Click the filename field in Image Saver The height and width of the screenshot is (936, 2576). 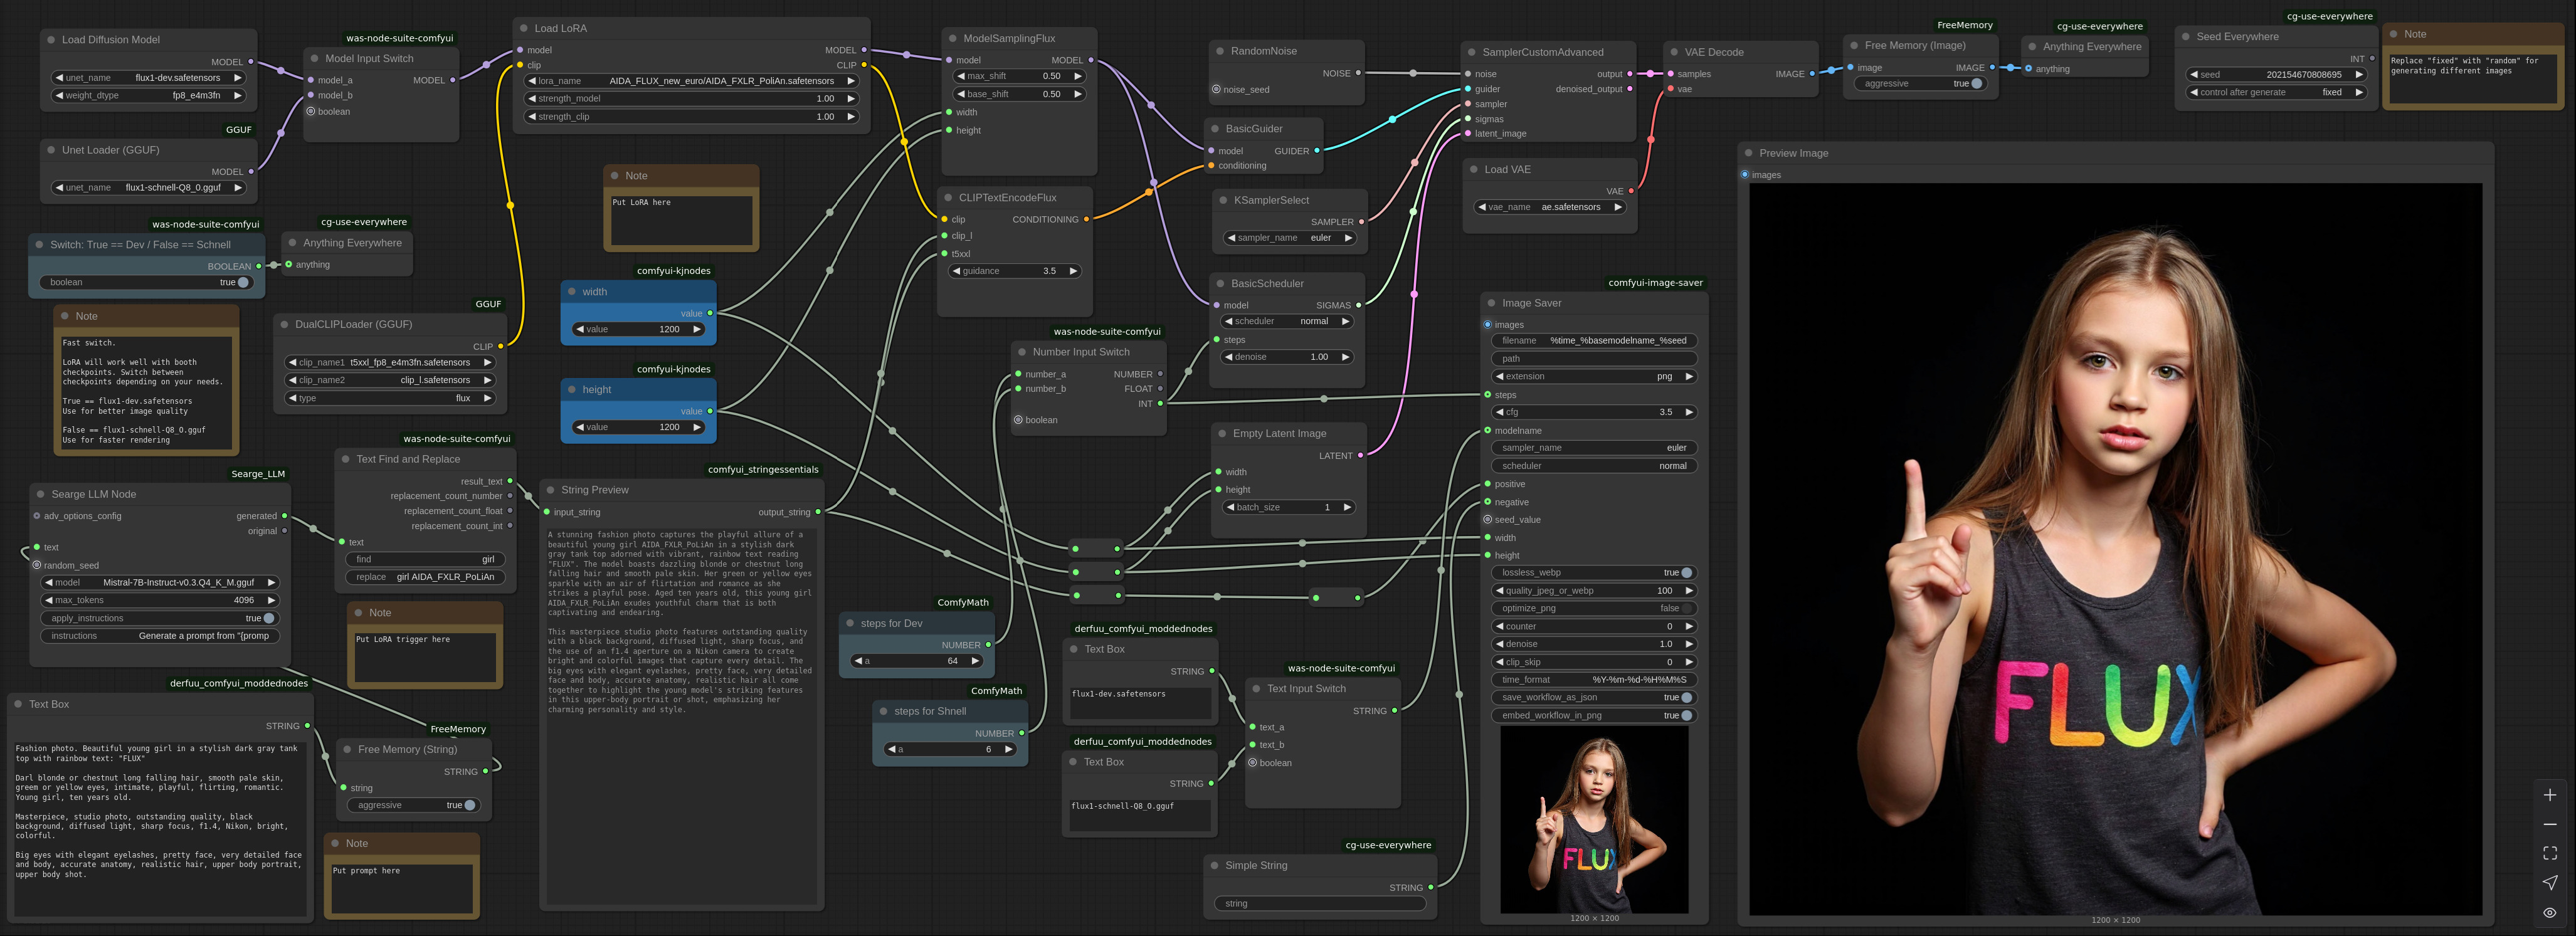1594,341
